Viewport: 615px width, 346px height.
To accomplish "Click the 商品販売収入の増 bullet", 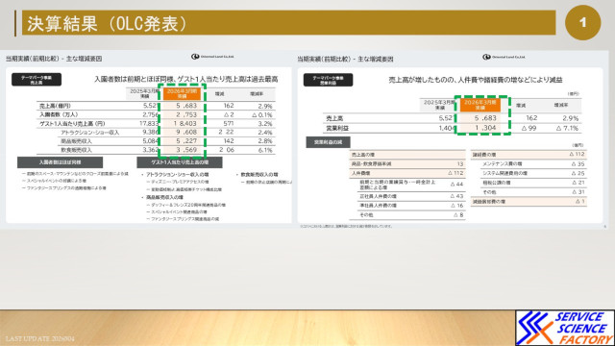I will coord(164,197).
